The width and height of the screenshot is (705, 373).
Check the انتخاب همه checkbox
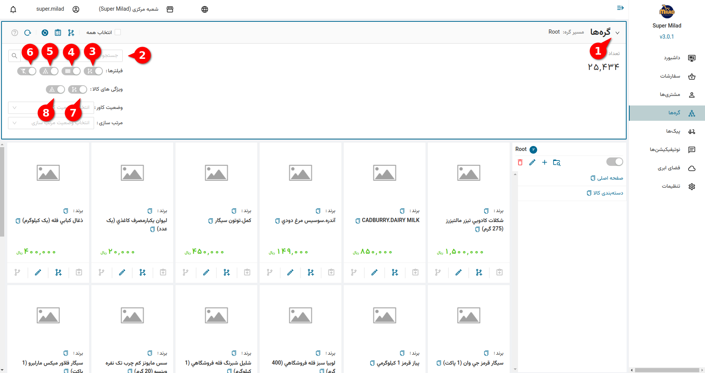(118, 32)
